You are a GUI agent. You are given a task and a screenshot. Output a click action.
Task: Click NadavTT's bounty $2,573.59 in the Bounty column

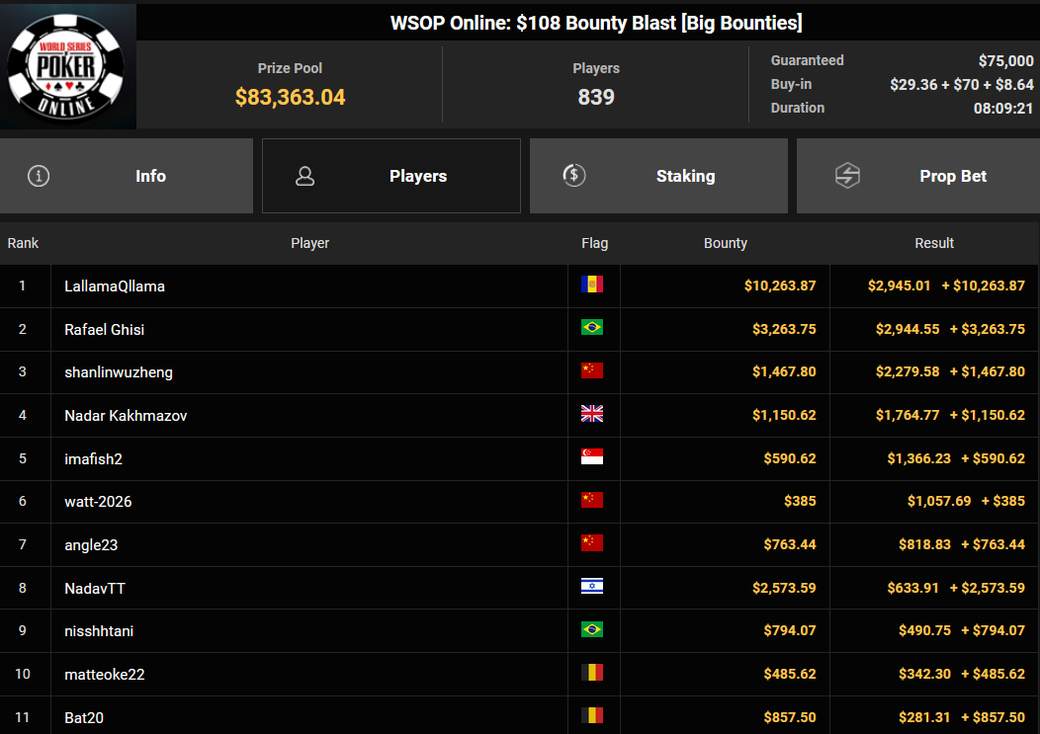[x=784, y=588]
